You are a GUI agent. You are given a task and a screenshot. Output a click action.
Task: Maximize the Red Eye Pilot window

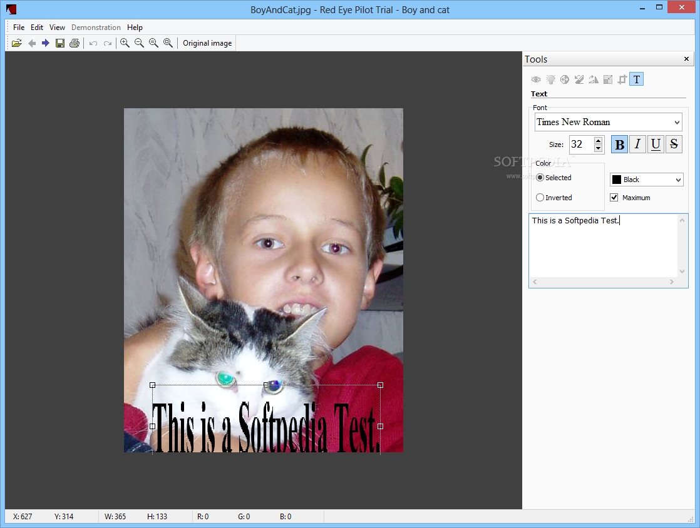pos(659,8)
